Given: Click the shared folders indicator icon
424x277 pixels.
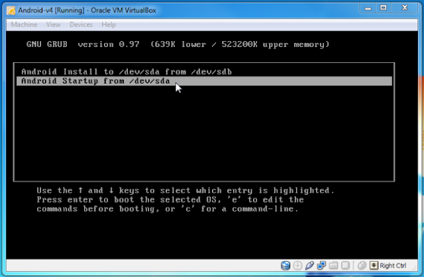Looking at the screenshot, I should coord(333,266).
